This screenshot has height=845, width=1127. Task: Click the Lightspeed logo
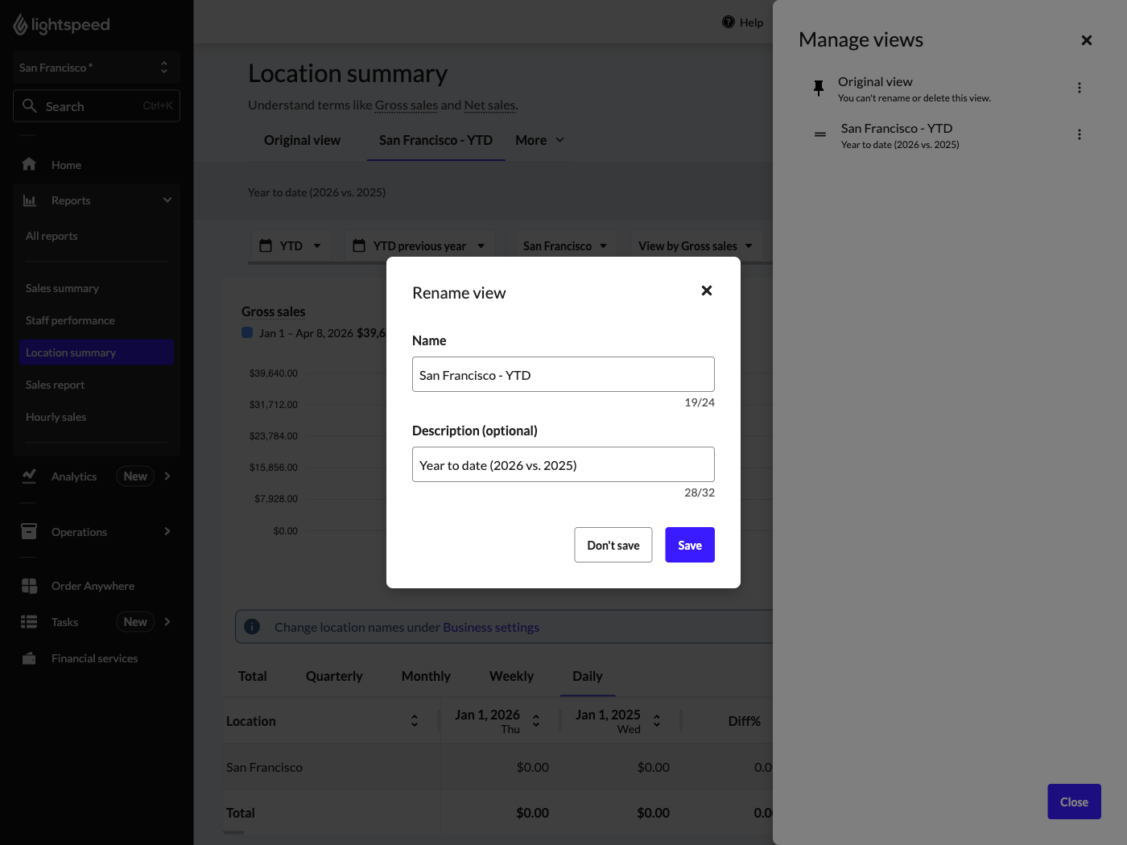coord(61,24)
